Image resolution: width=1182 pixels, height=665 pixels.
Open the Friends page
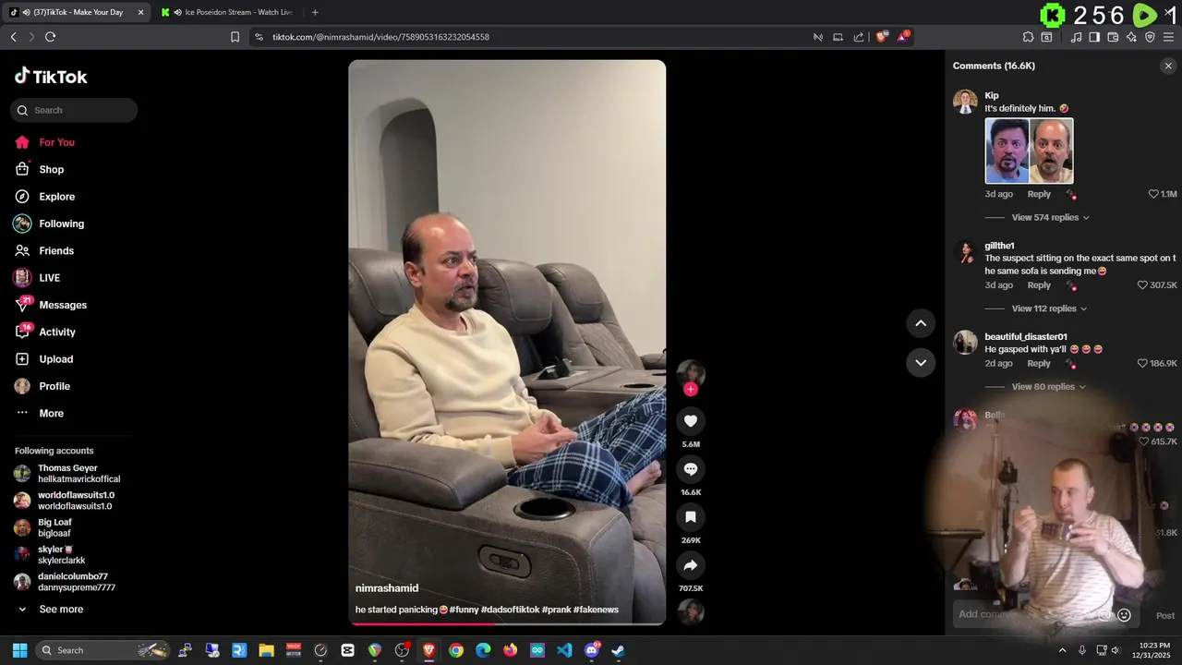56,250
